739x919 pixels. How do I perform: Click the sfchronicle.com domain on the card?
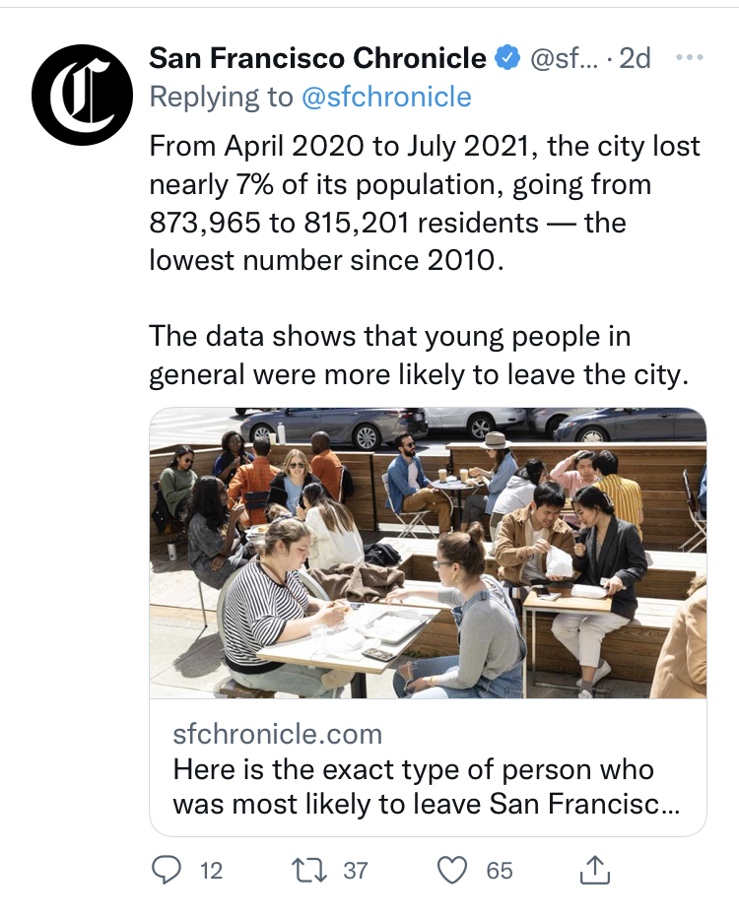point(277,734)
